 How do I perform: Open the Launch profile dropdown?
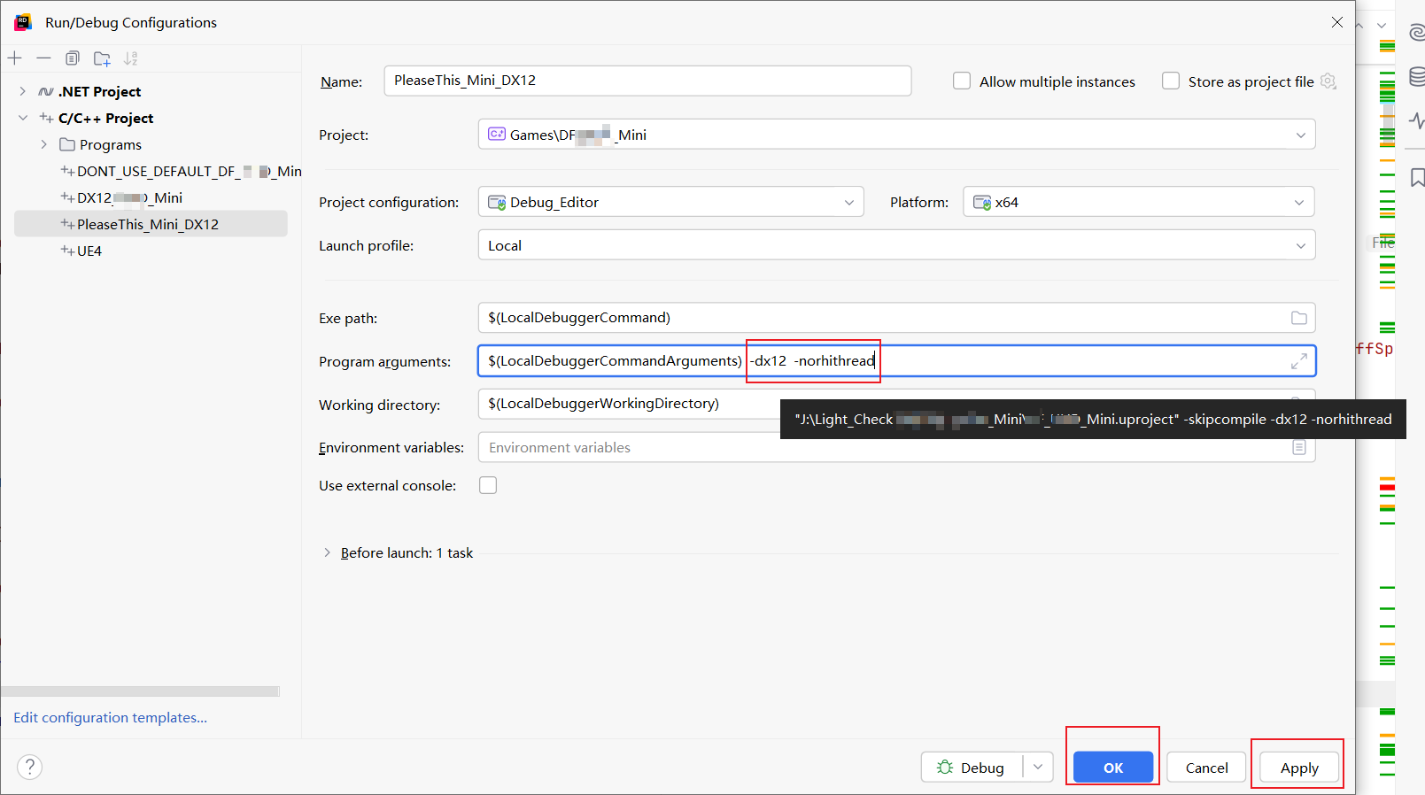[896, 245]
